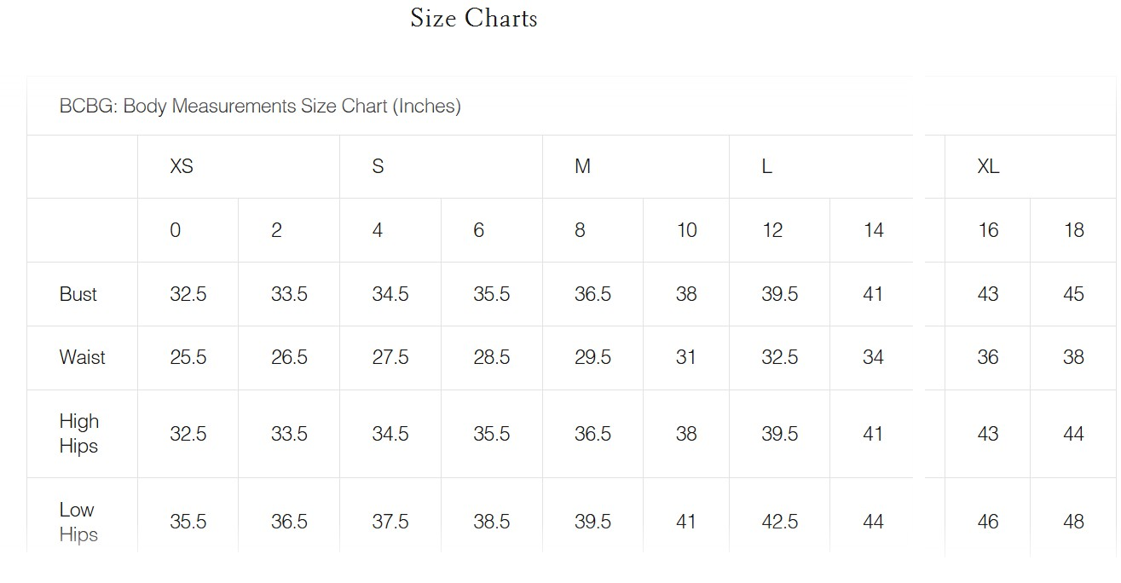This screenshot has height=583, width=1121.
Task: Click numeric size 10 header cell
Action: [686, 230]
